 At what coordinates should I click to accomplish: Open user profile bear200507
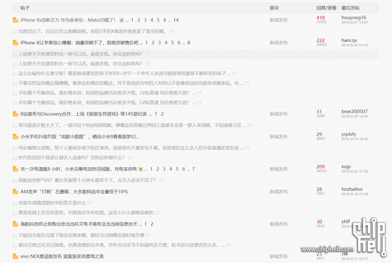click(x=354, y=111)
